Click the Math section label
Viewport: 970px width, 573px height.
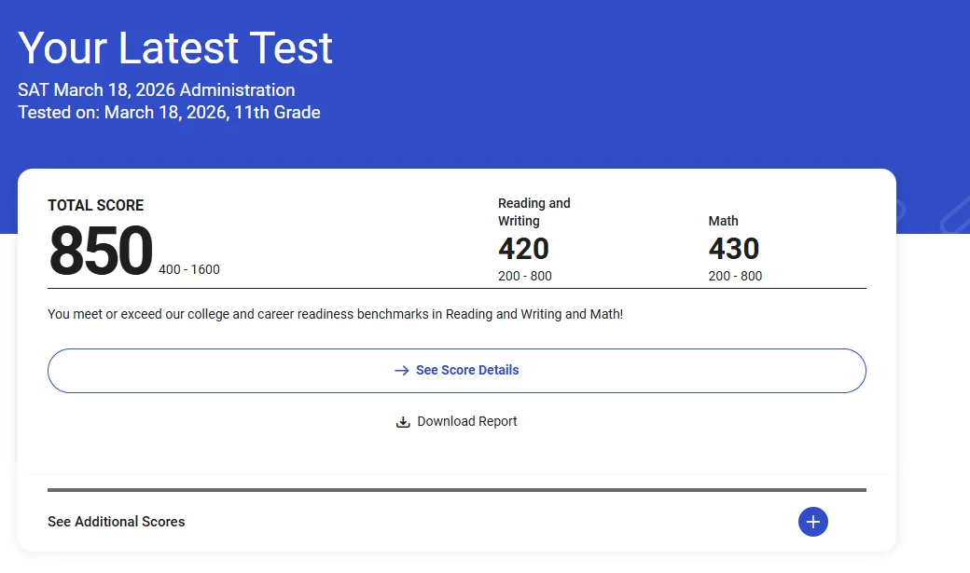tap(723, 221)
